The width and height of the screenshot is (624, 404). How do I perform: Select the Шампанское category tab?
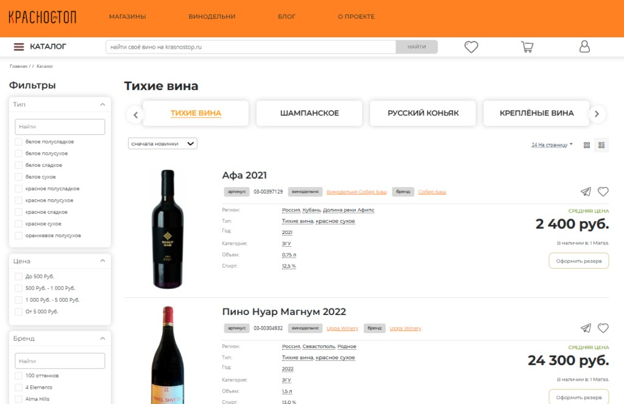pos(310,113)
